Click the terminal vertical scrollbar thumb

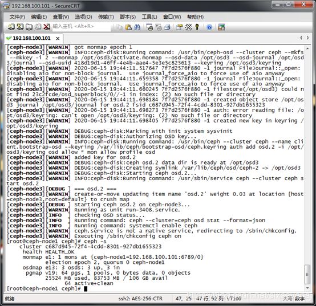click(x=307, y=274)
